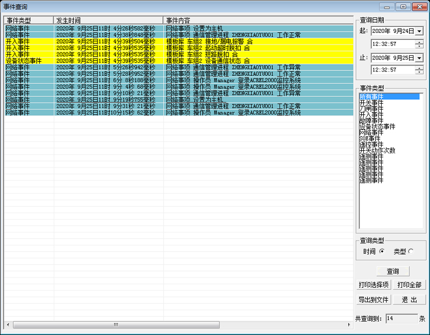Select the 设备通信状态 合 event row
430x335 pixels.
tap(179, 61)
